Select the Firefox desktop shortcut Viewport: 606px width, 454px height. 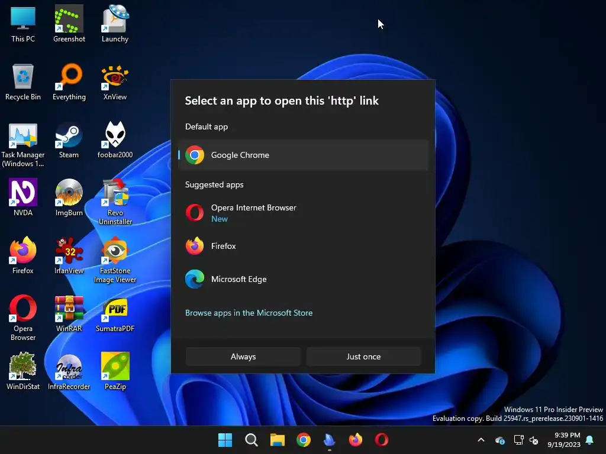click(x=23, y=255)
